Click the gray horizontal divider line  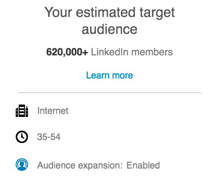(110, 93)
